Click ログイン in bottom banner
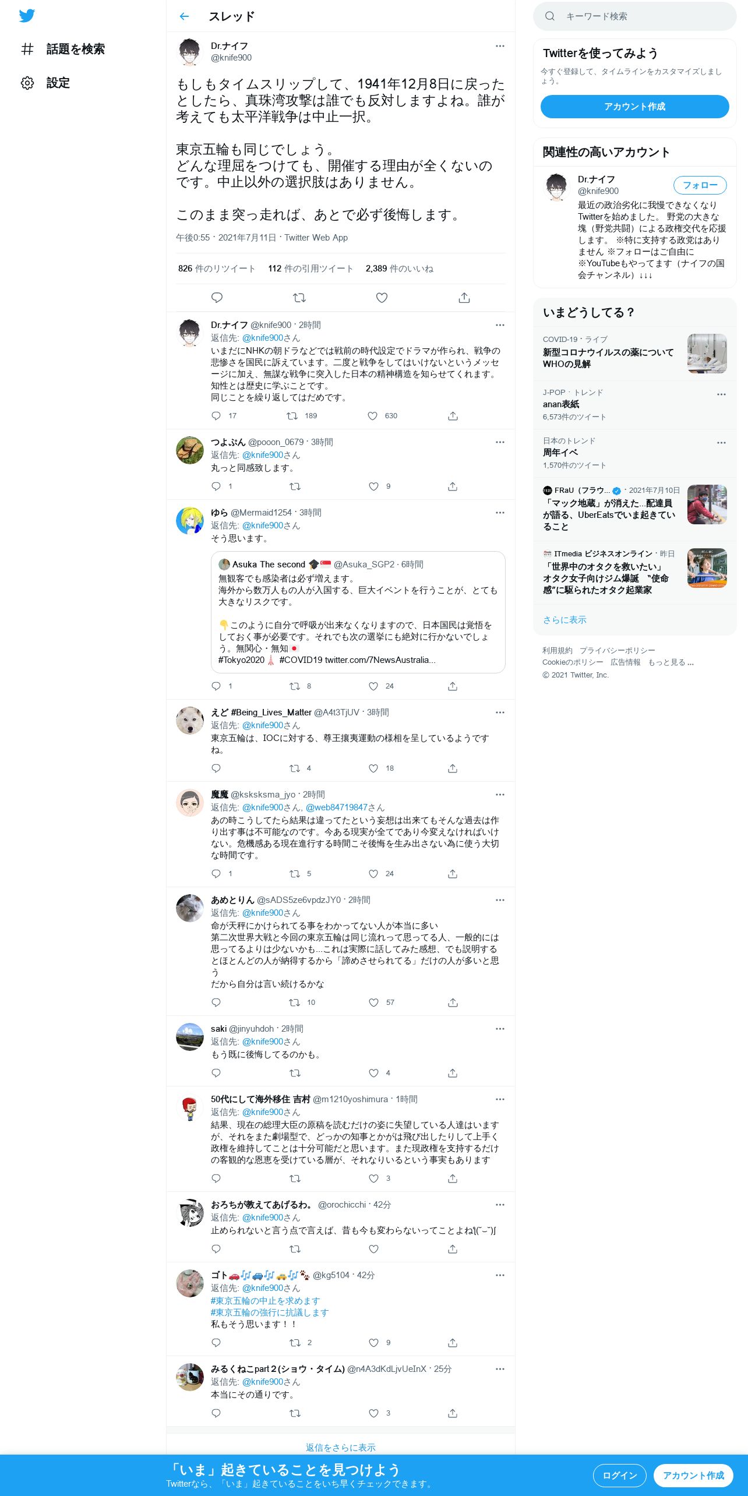Image resolution: width=748 pixels, height=1496 pixels. [x=619, y=1475]
